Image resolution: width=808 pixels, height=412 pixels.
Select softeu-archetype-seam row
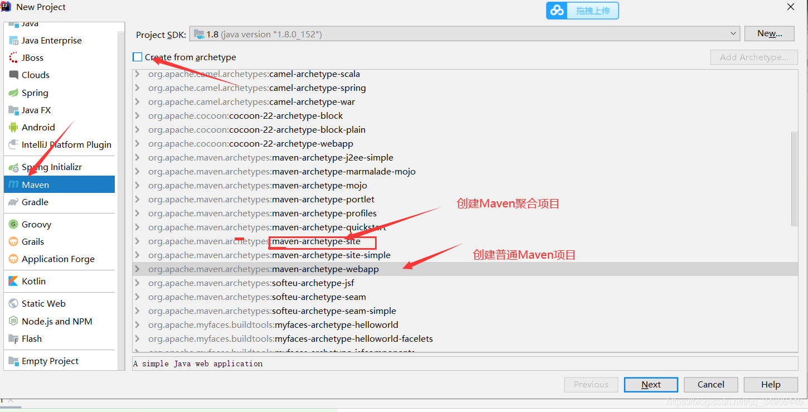pyautogui.click(x=465, y=297)
